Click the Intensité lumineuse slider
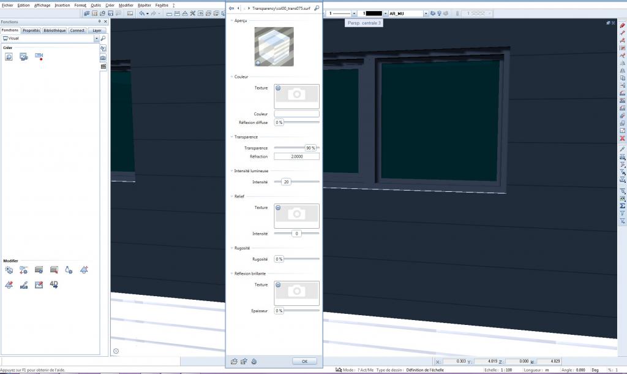627x374 pixels. coord(297,182)
